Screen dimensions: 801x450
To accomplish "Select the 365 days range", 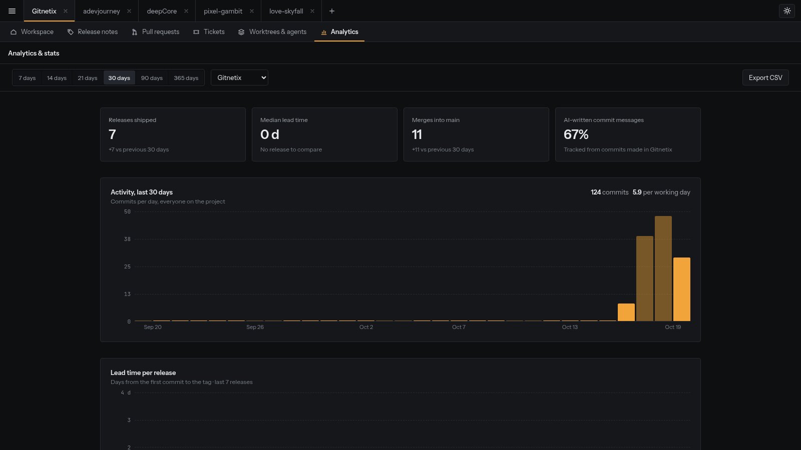I will pos(186,78).
